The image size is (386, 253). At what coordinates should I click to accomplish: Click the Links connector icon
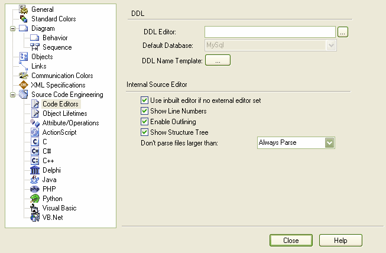click(24, 66)
